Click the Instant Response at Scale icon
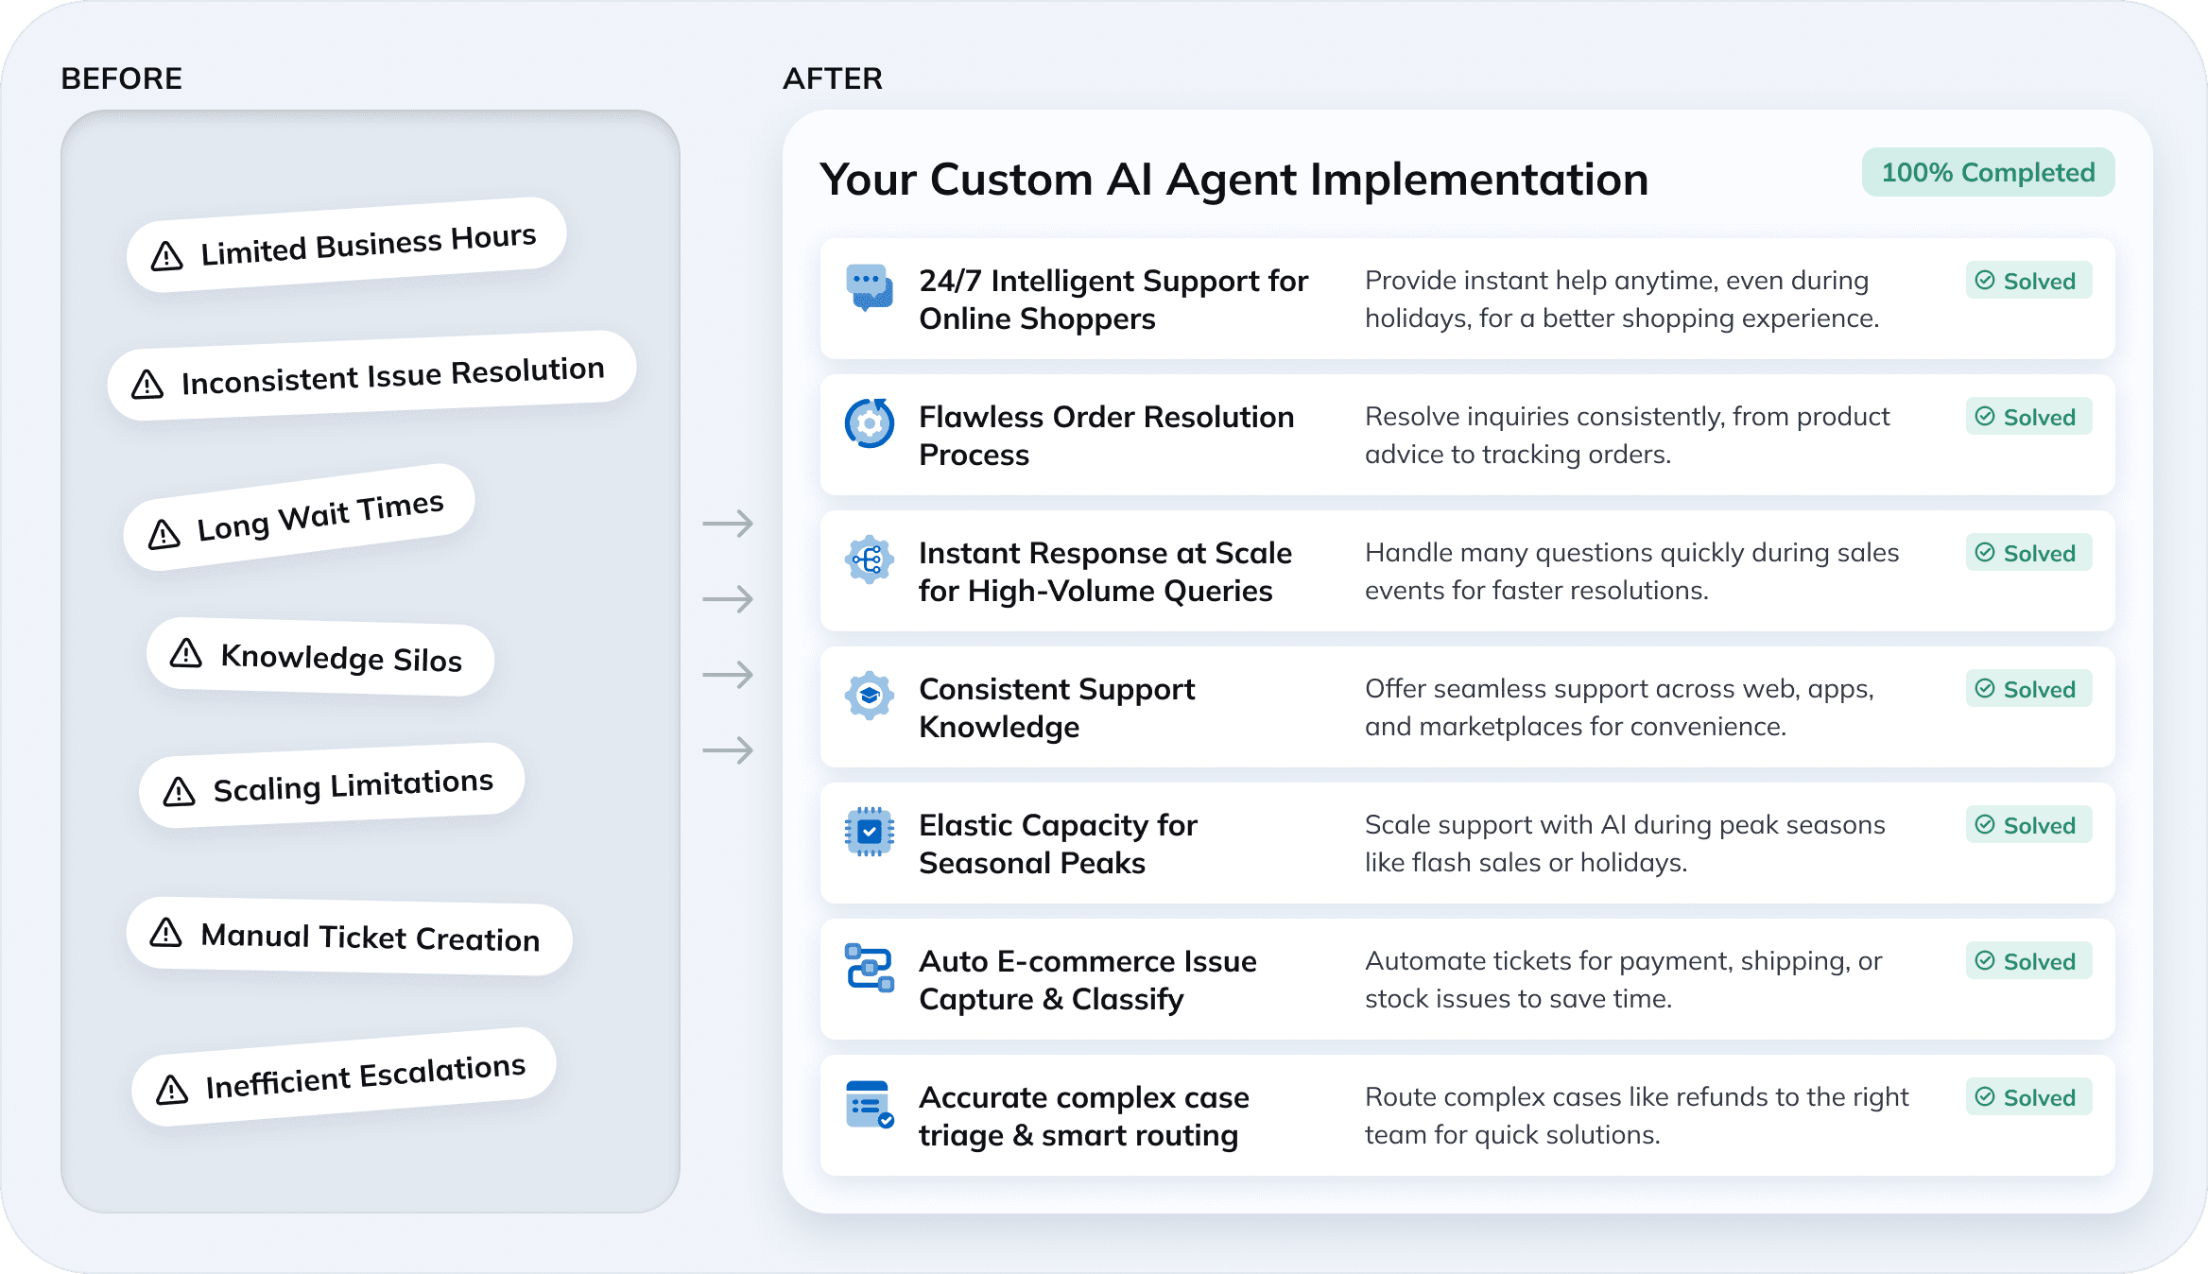The width and height of the screenshot is (2208, 1274). pyautogui.click(x=869, y=560)
